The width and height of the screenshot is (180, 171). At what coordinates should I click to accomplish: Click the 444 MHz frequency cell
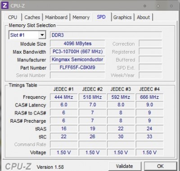click(x=63, y=97)
